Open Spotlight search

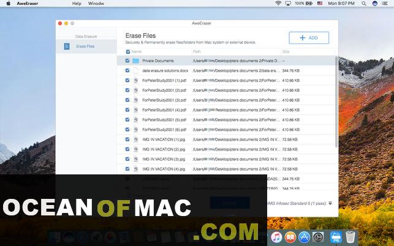tap(364, 4)
